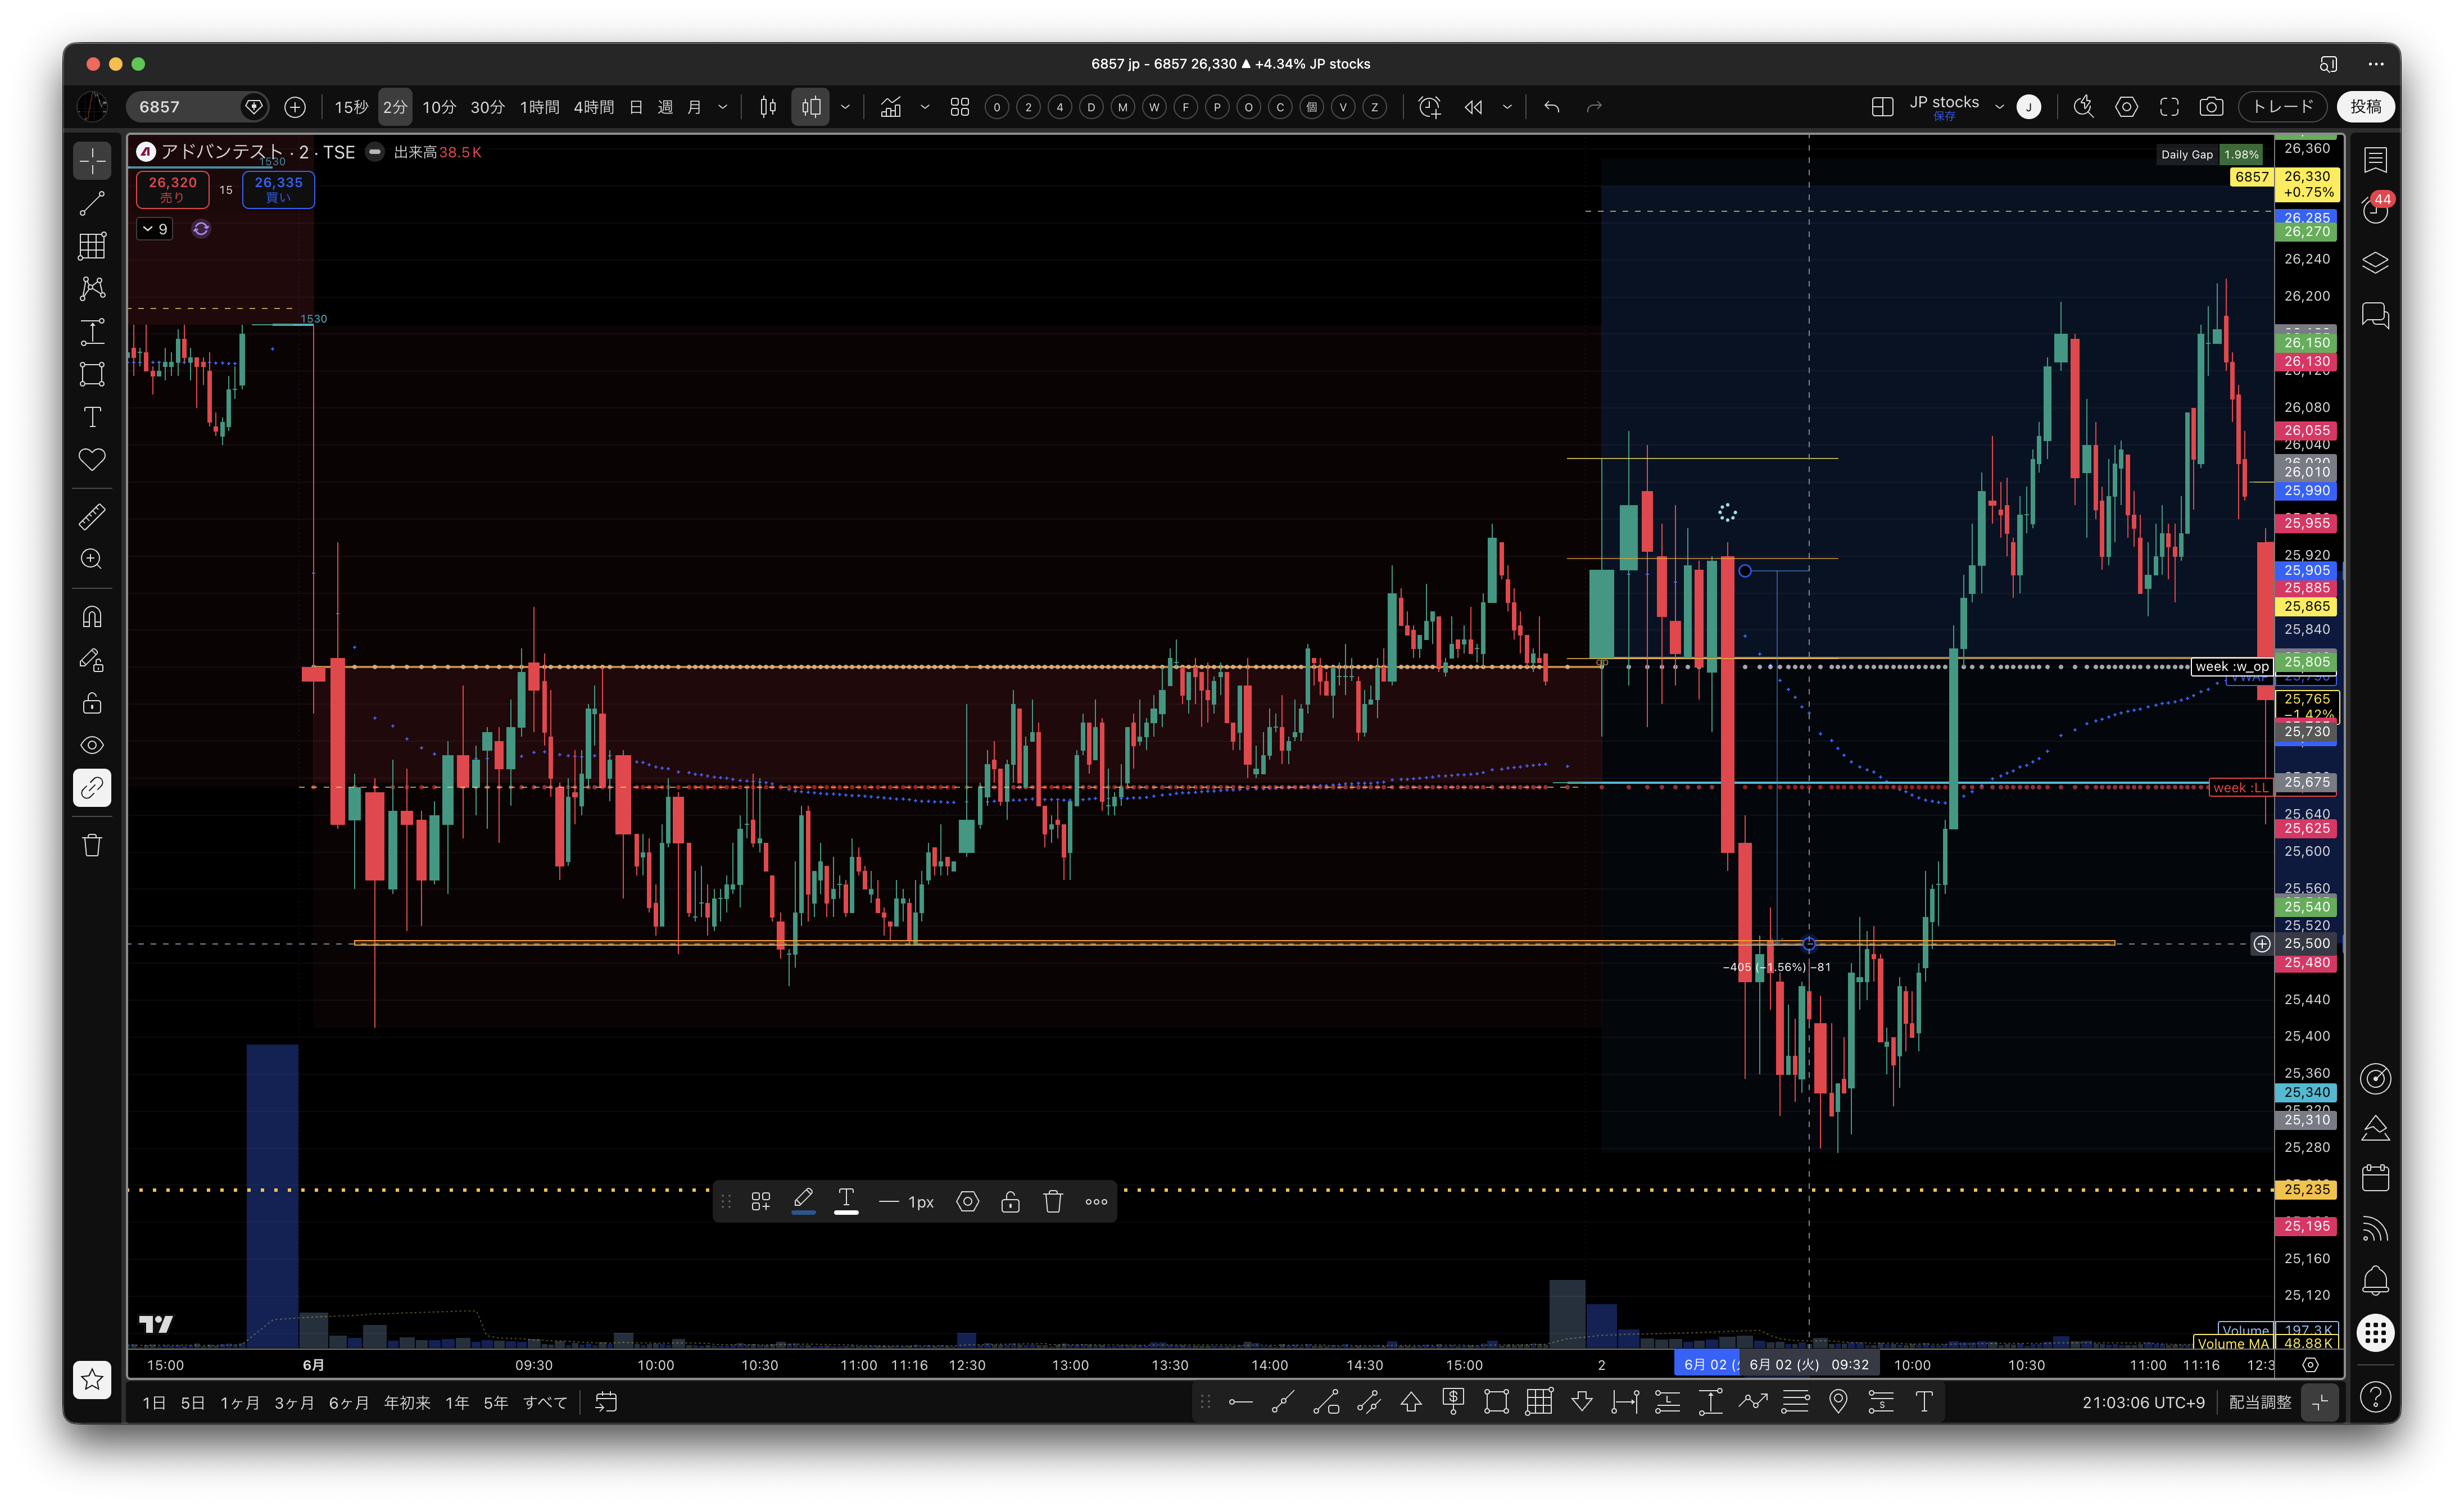This screenshot has width=2464, height=1507.
Task: Open more options in floating toolbar
Action: 1096,1202
